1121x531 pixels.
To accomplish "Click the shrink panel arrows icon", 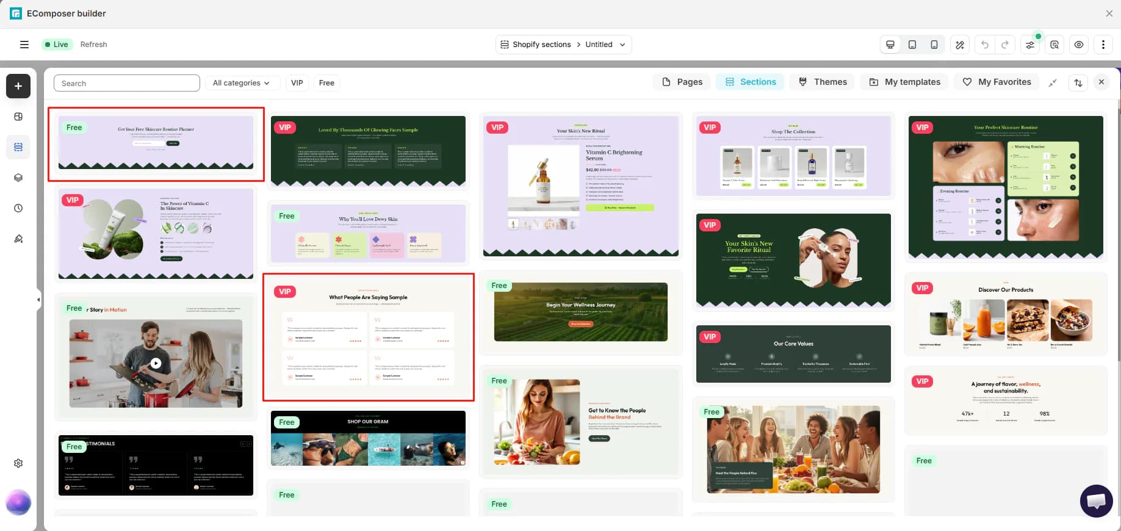I will 1053,82.
